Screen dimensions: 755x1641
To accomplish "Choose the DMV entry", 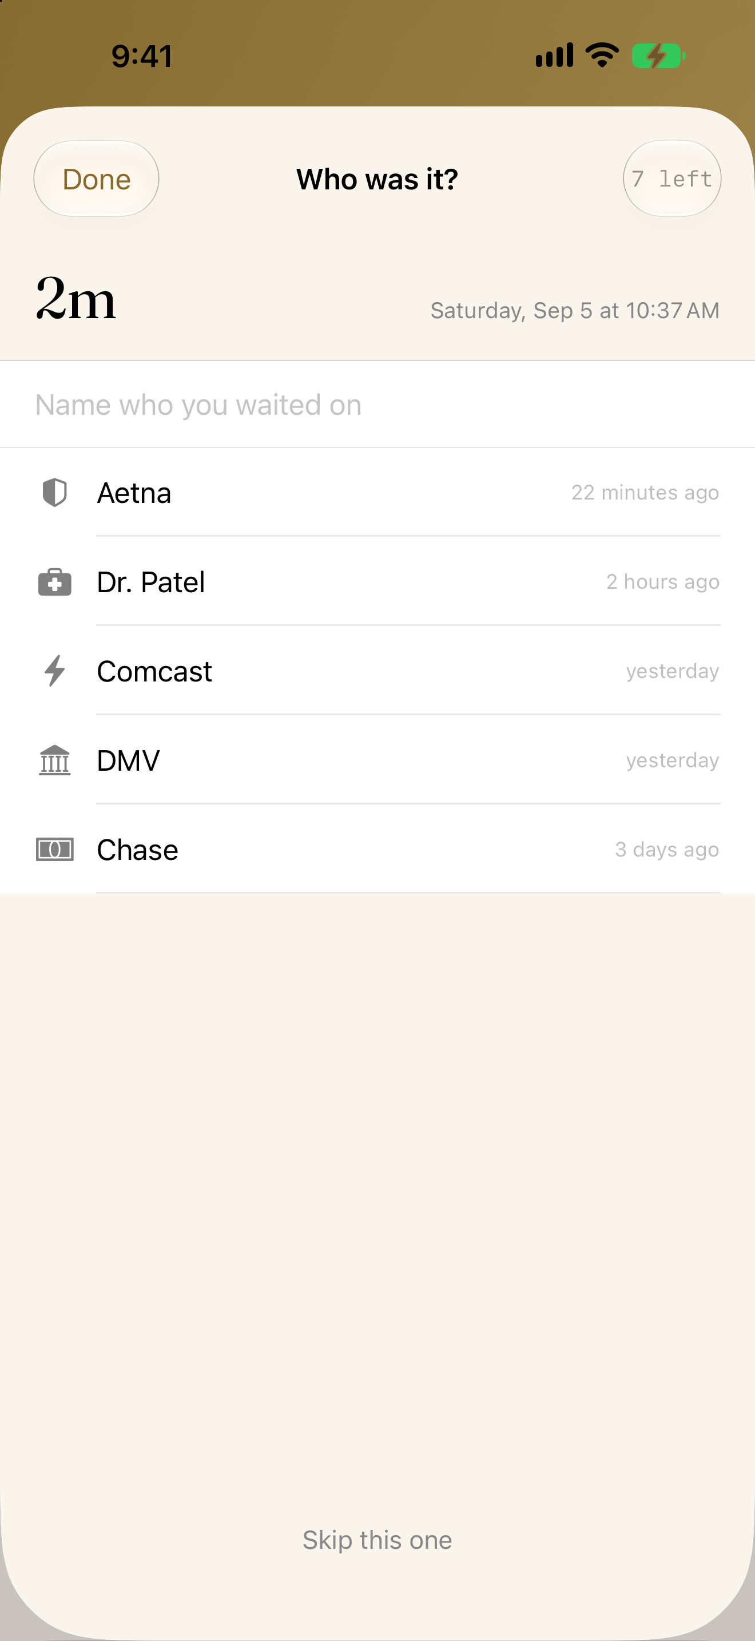I will (378, 760).
